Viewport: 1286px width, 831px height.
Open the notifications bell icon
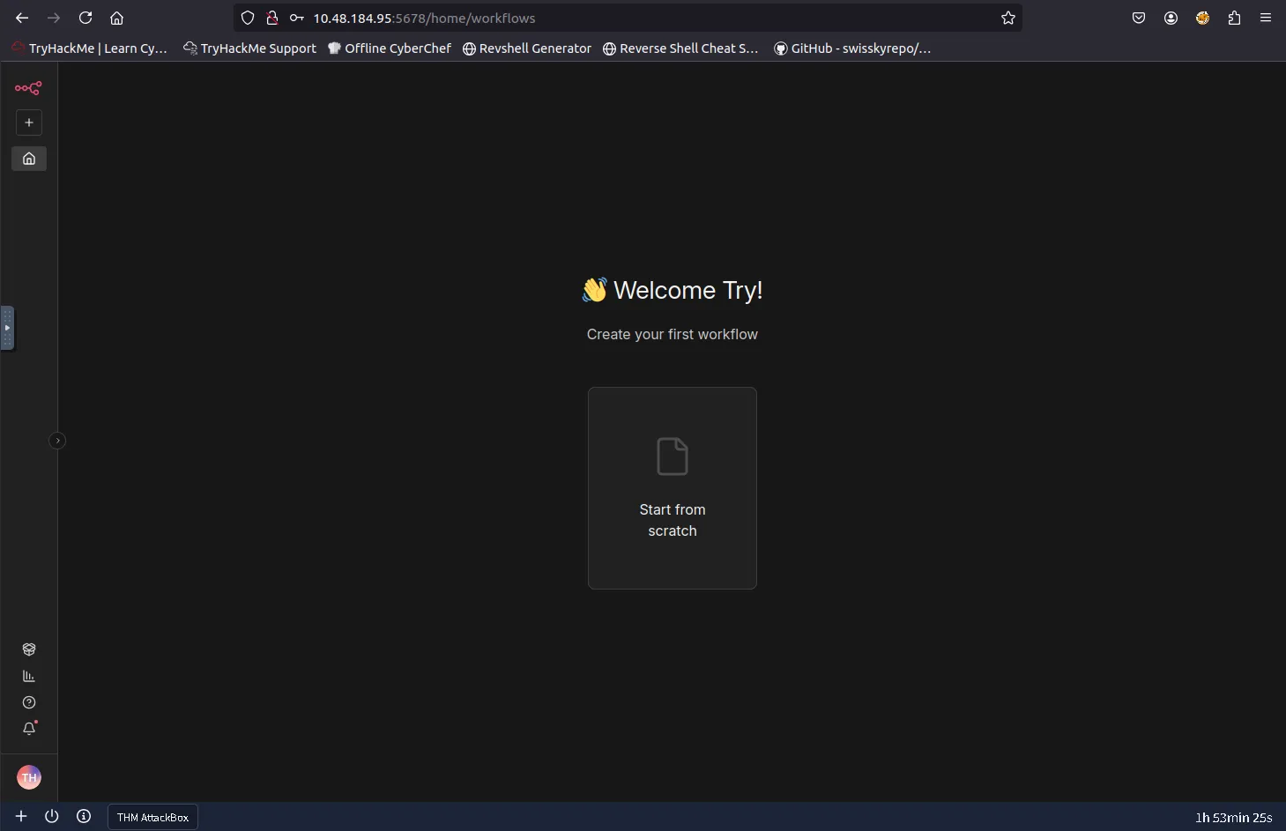(29, 729)
